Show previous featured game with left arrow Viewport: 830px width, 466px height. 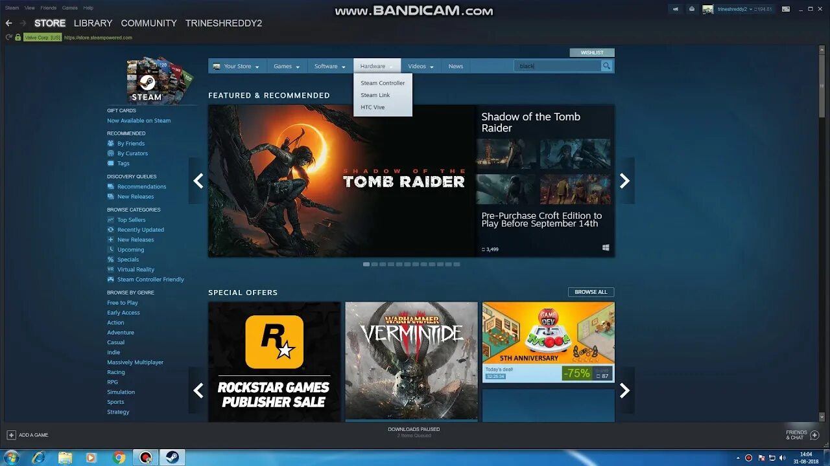(198, 181)
